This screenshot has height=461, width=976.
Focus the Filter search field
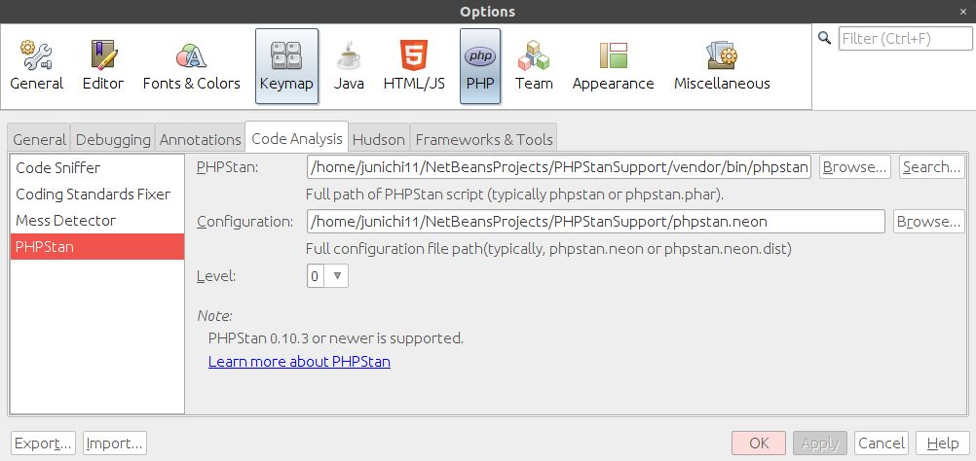tap(904, 39)
